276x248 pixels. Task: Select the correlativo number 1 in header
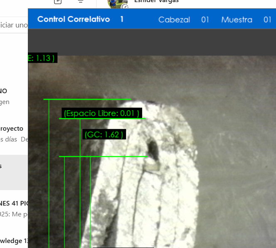pyautogui.click(x=122, y=19)
